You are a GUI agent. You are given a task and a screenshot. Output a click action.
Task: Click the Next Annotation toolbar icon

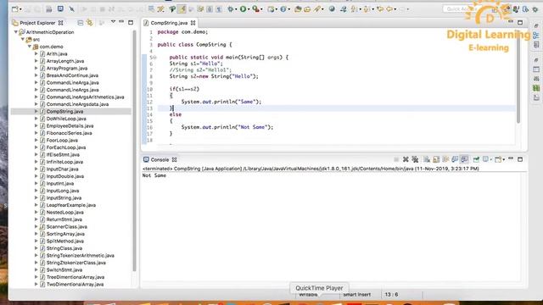coord(354,9)
